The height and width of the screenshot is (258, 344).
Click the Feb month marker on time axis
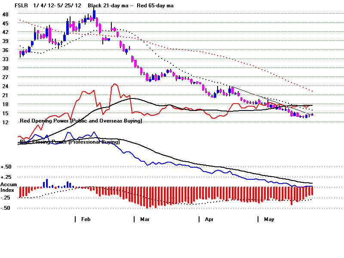(x=86, y=219)
